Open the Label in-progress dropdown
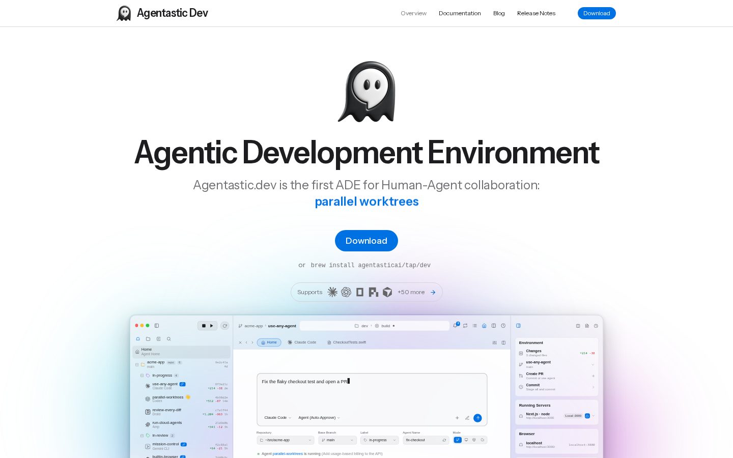The image size is (733, 458). point(379,440)
